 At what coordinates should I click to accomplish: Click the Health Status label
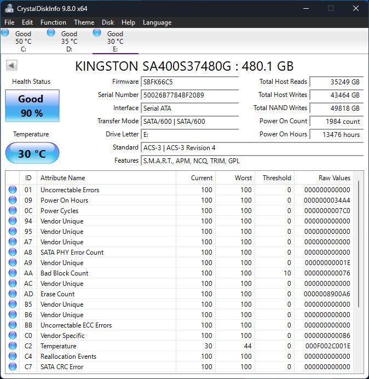31,82
